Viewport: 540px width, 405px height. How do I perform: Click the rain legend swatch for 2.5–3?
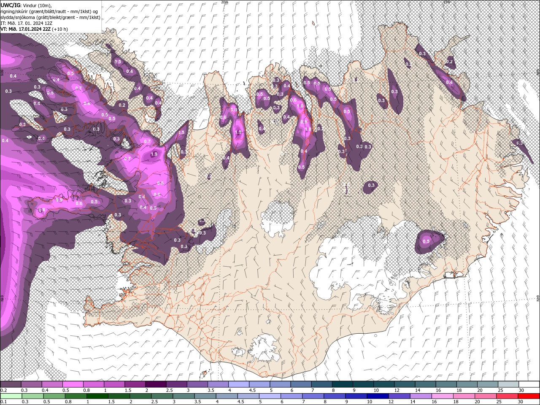pyautogui.click(x=162, y=396)
